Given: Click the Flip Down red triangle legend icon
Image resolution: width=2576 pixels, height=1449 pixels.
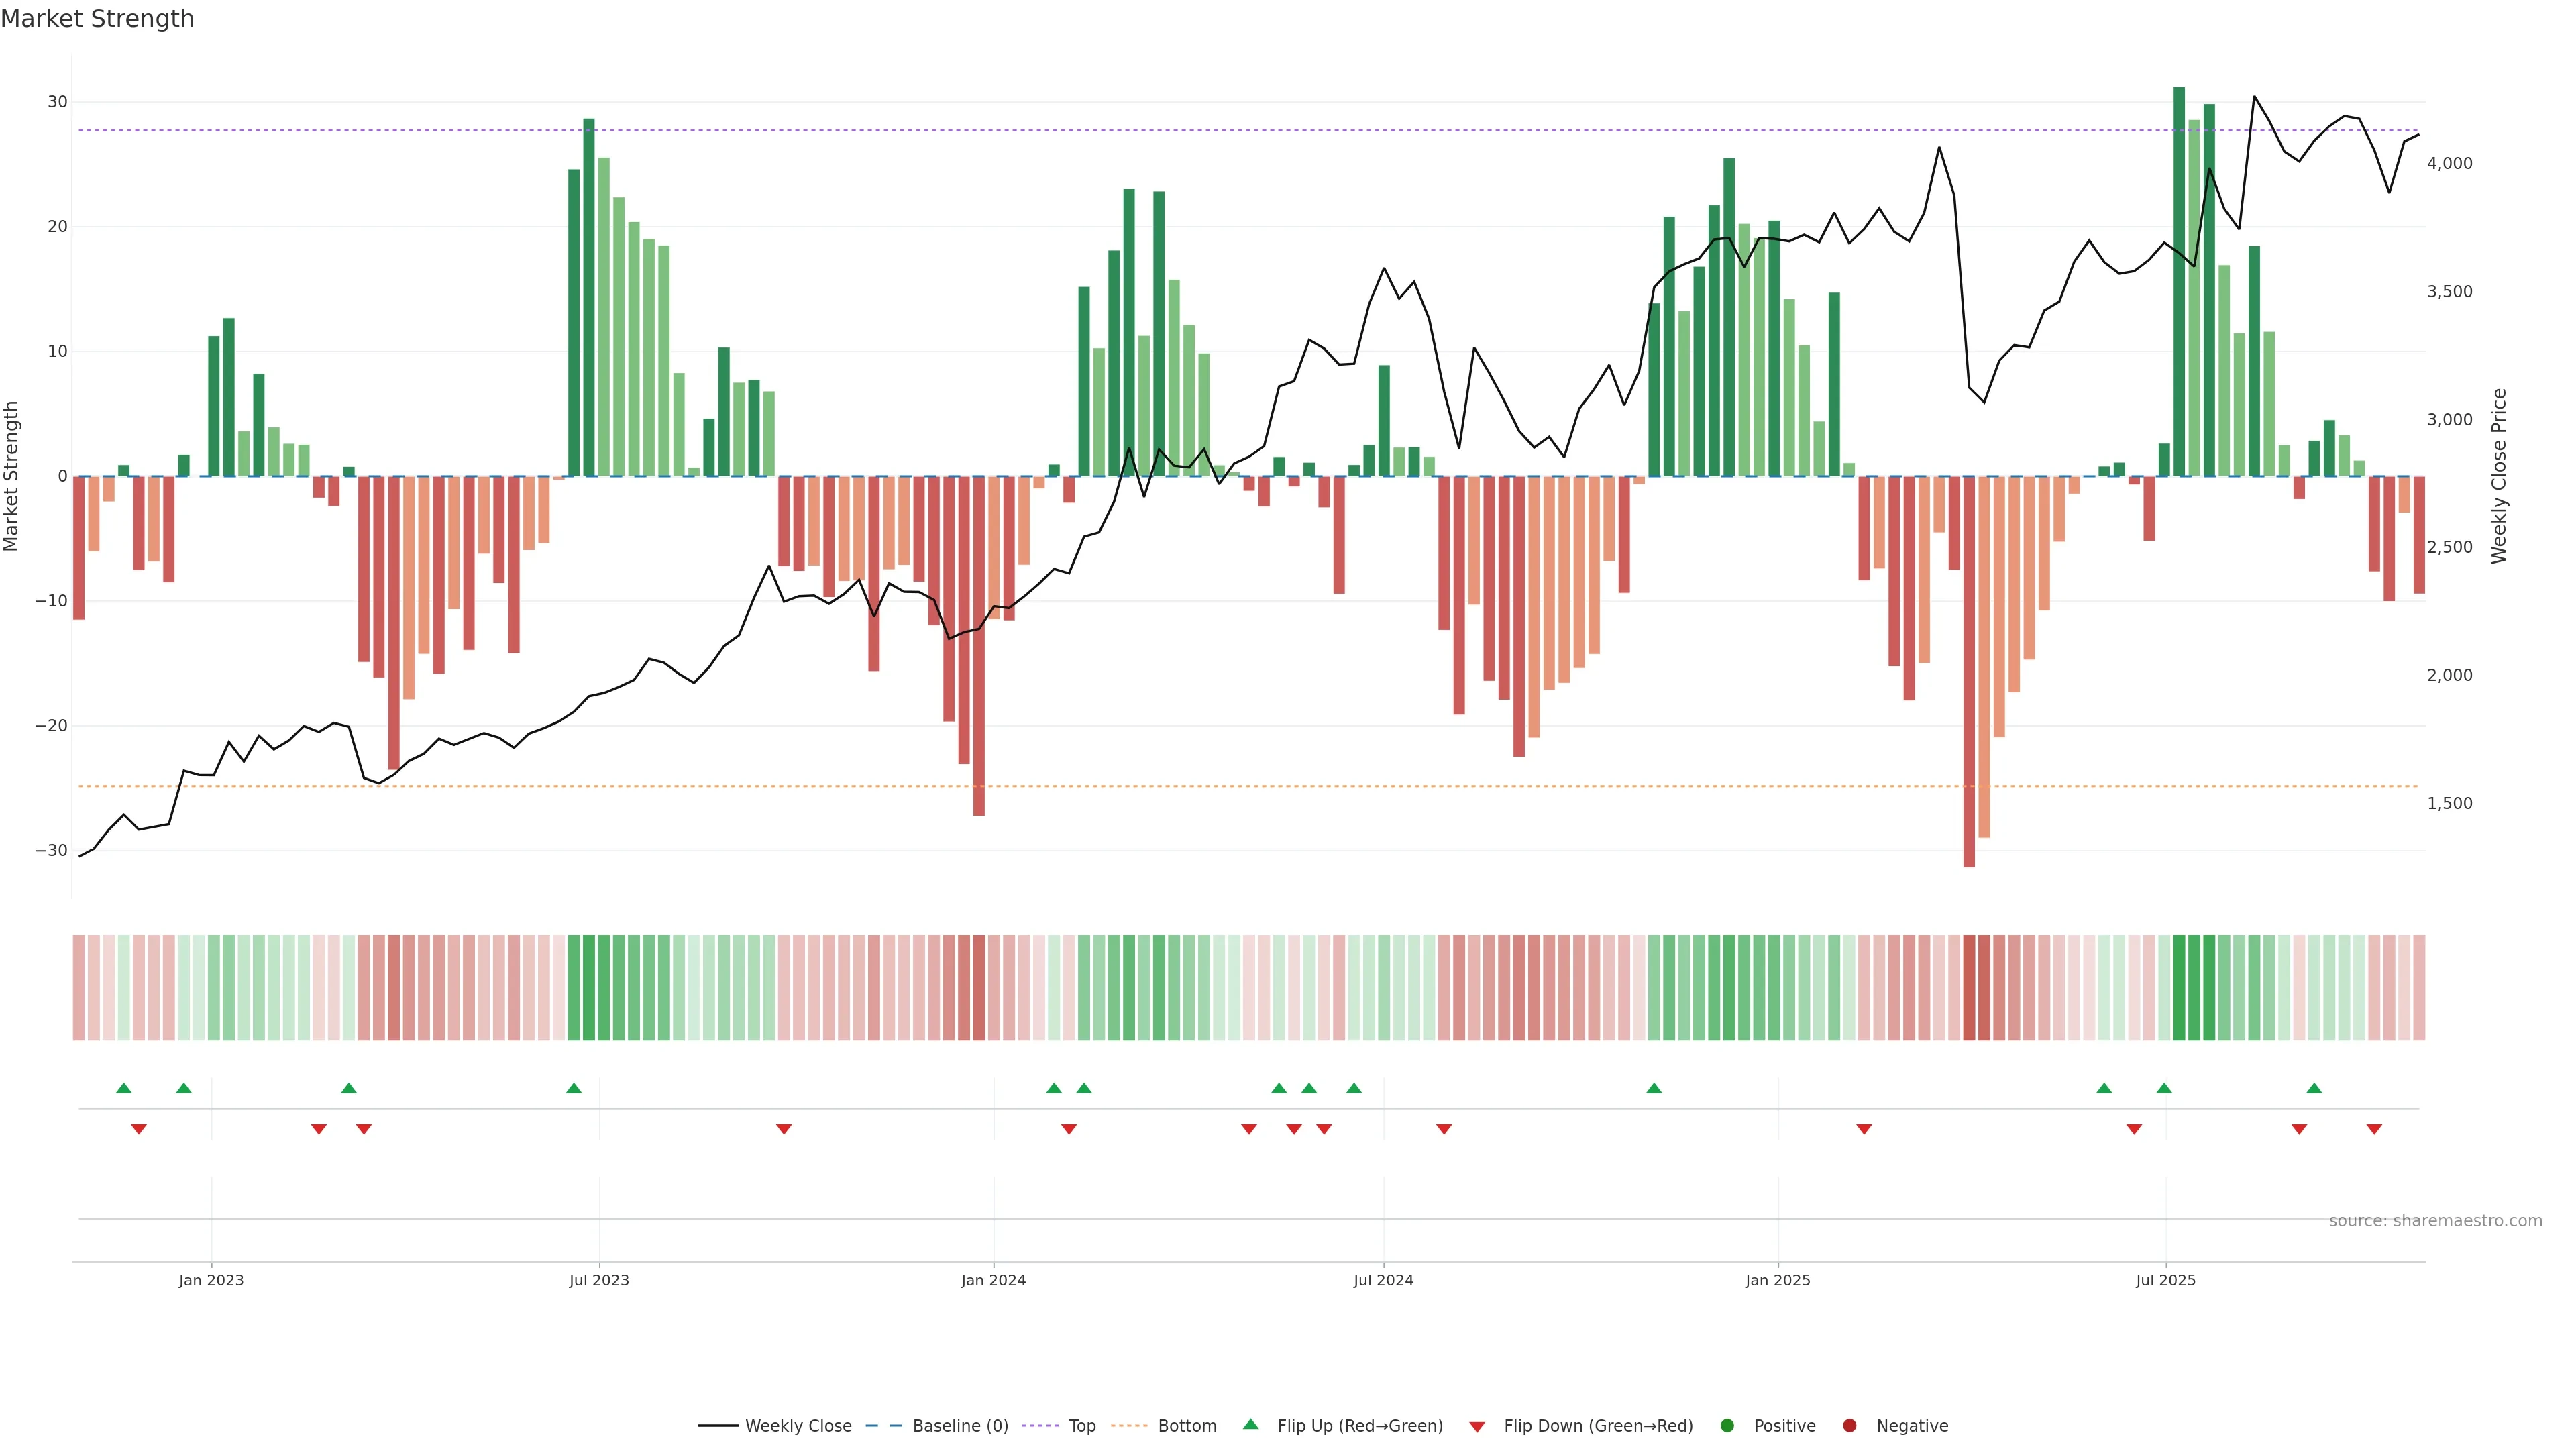Looking at the screenshot, I should pos(1477,1427).
